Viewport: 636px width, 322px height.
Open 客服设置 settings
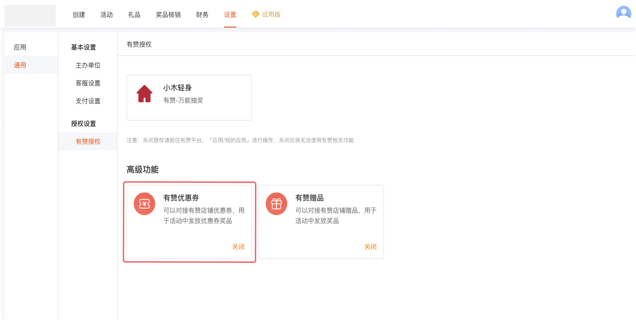[x=88, y=83]
